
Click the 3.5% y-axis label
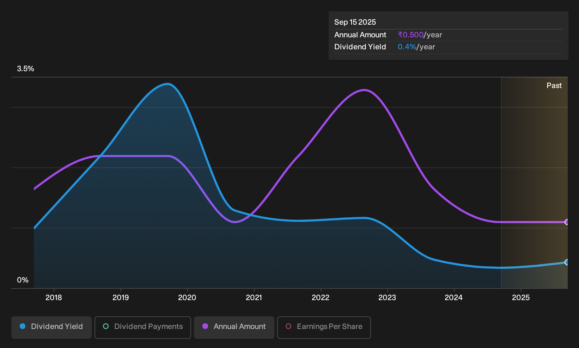point(26,69)
